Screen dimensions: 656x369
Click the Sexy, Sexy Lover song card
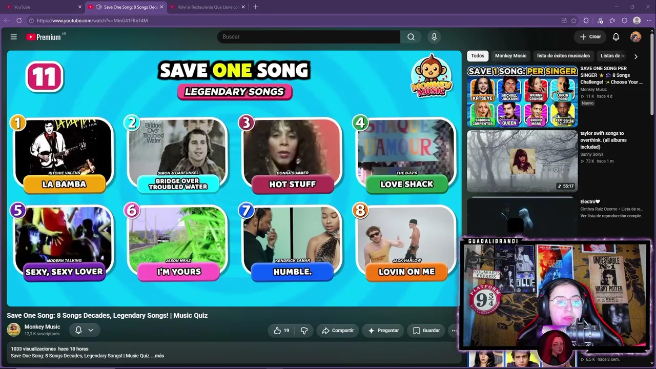pyautogui.click(x=64, y=244)
